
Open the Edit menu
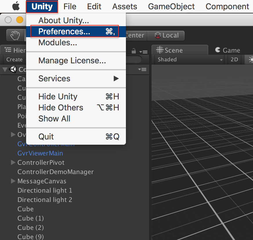(x=94, y=7)
